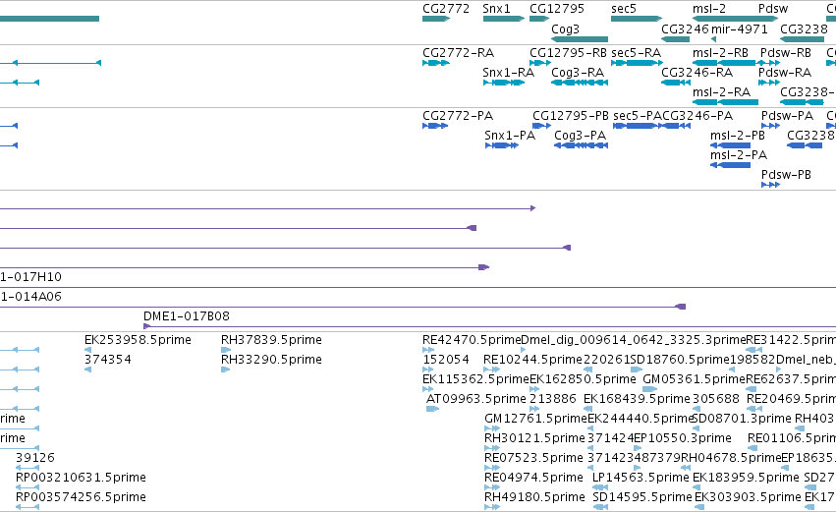Click the RP003574256.5prime EST label
Image resolution: width=836 pixels, height=512 pixels.
pyautogui.click(x=81, y=497)
